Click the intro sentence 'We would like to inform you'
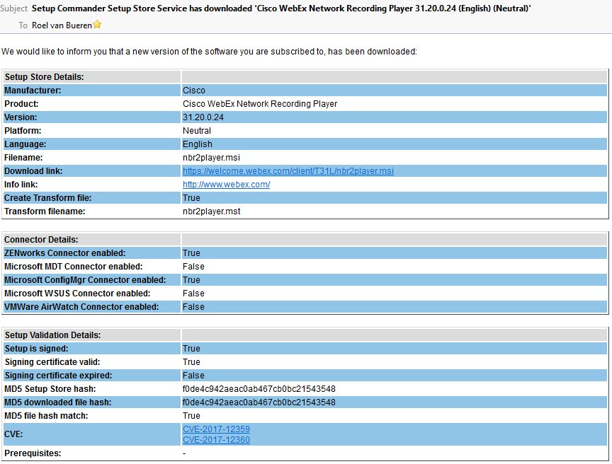Image resolution: width=612 pixels, height=464 pixels. [x=209, y=52]
